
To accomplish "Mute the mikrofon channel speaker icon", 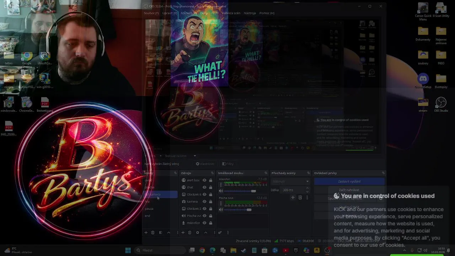I will pyautogui.click(x=221, y=191).
